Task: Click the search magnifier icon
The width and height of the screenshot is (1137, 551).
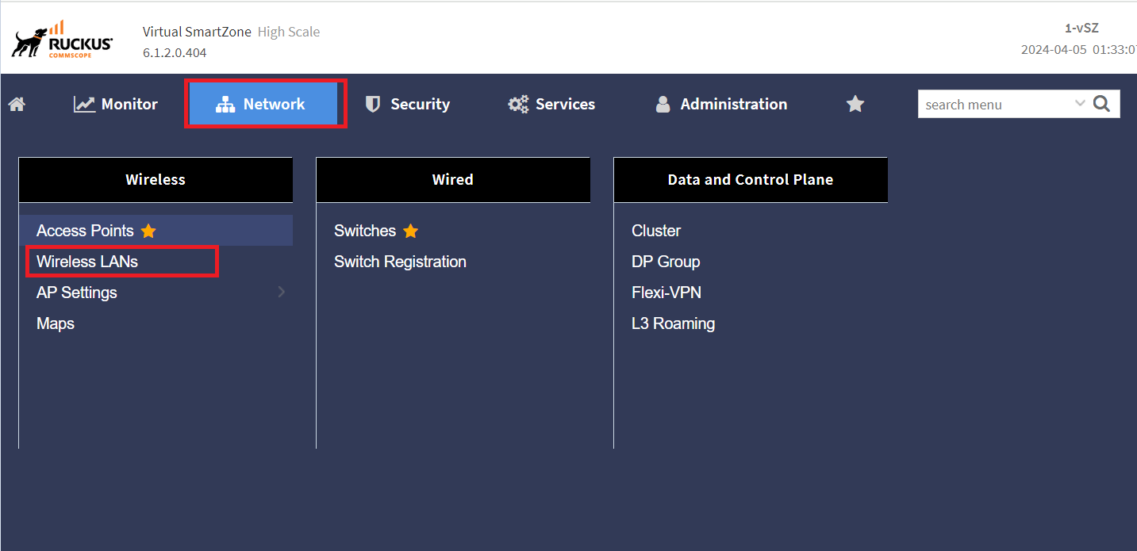Action: pyautogui.click(x=1101, y=104)
